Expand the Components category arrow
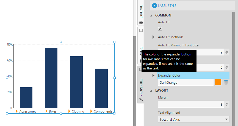Image resolution: width=238 pixels, height=126 pixels. tap(91, 111)
